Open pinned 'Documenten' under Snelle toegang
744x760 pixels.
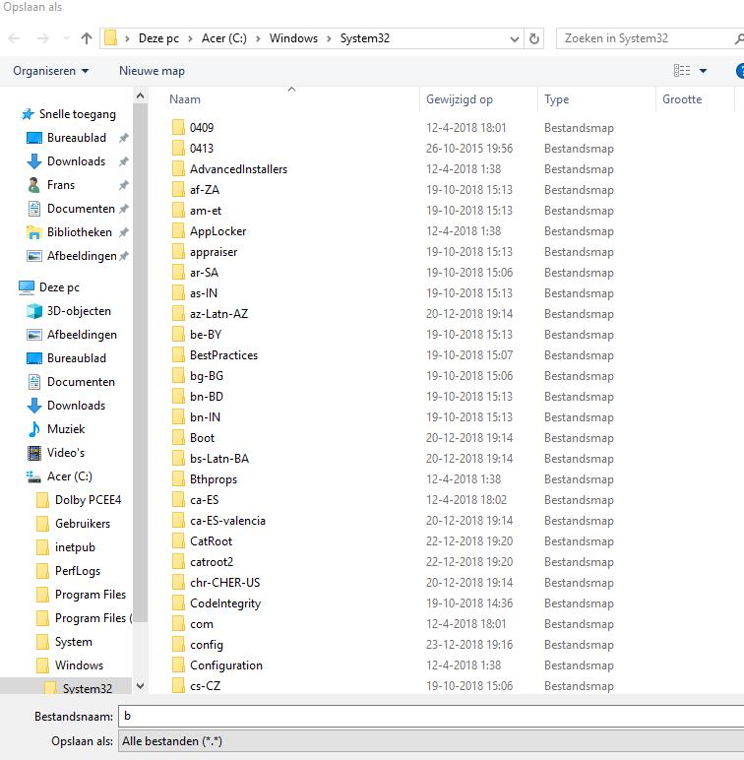pos(81,209)
